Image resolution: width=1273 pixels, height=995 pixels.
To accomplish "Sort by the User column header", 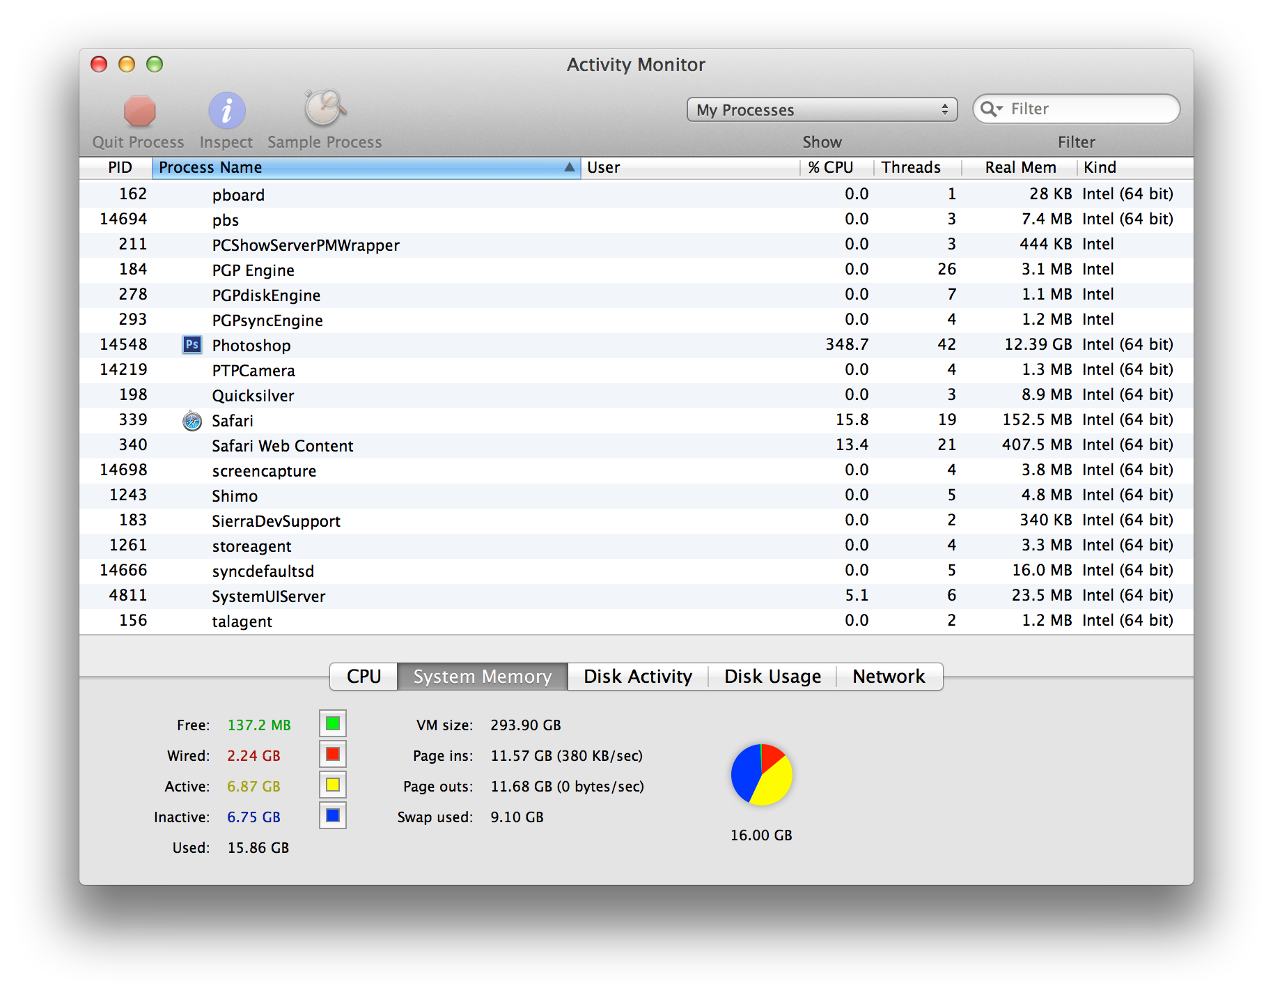I will 690,167.
